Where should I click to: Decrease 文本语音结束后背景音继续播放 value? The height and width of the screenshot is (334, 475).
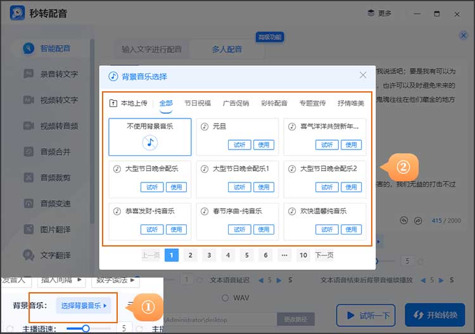point(423,280)
